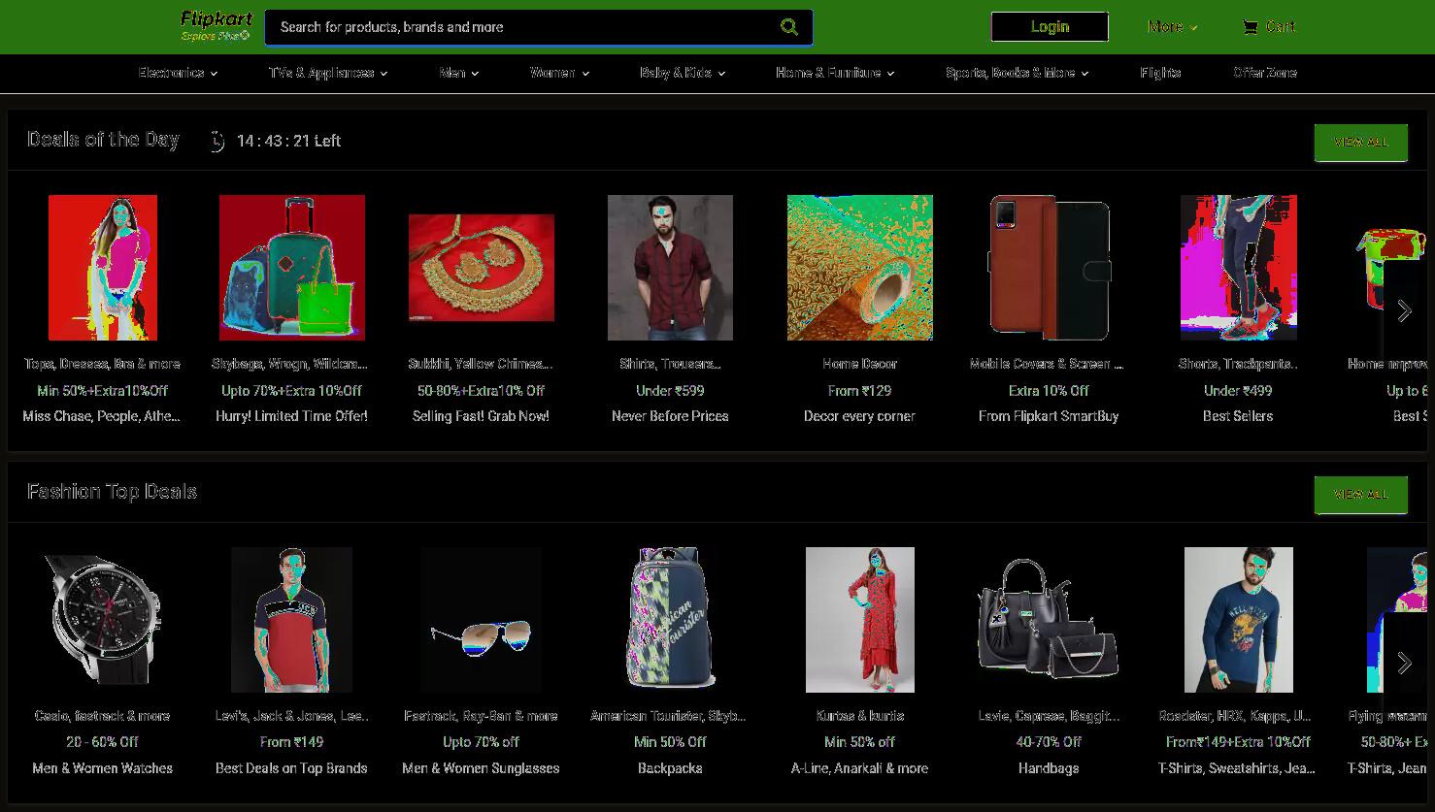Open Shirts, Trousers product image

click(x=670, y=268)
